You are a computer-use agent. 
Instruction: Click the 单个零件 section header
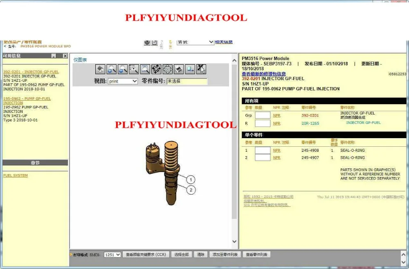click(324, 135)
